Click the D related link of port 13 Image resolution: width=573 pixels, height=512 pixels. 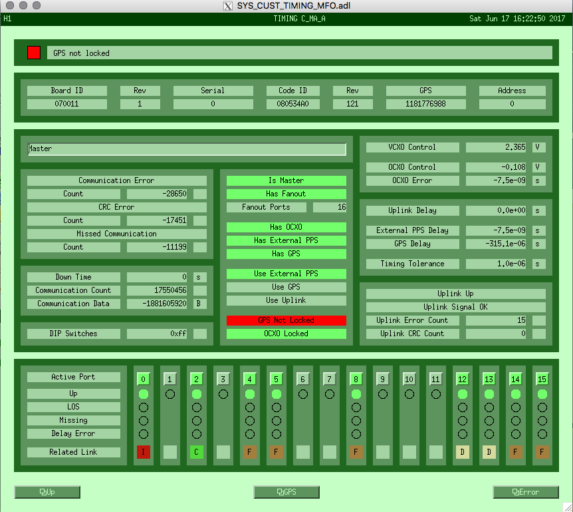tap(489, 452)
